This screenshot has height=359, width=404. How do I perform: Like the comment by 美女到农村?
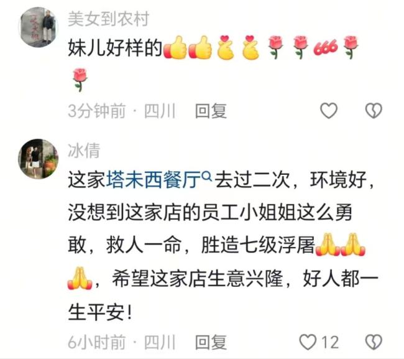(x=329, y=111)
